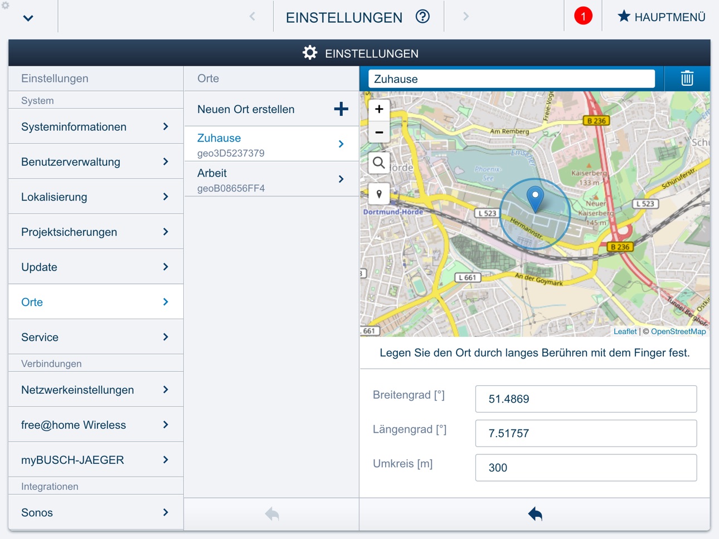Click the Umkreis radius field
The width and height of the screenshot is (719, 539).
pos(586,468)
